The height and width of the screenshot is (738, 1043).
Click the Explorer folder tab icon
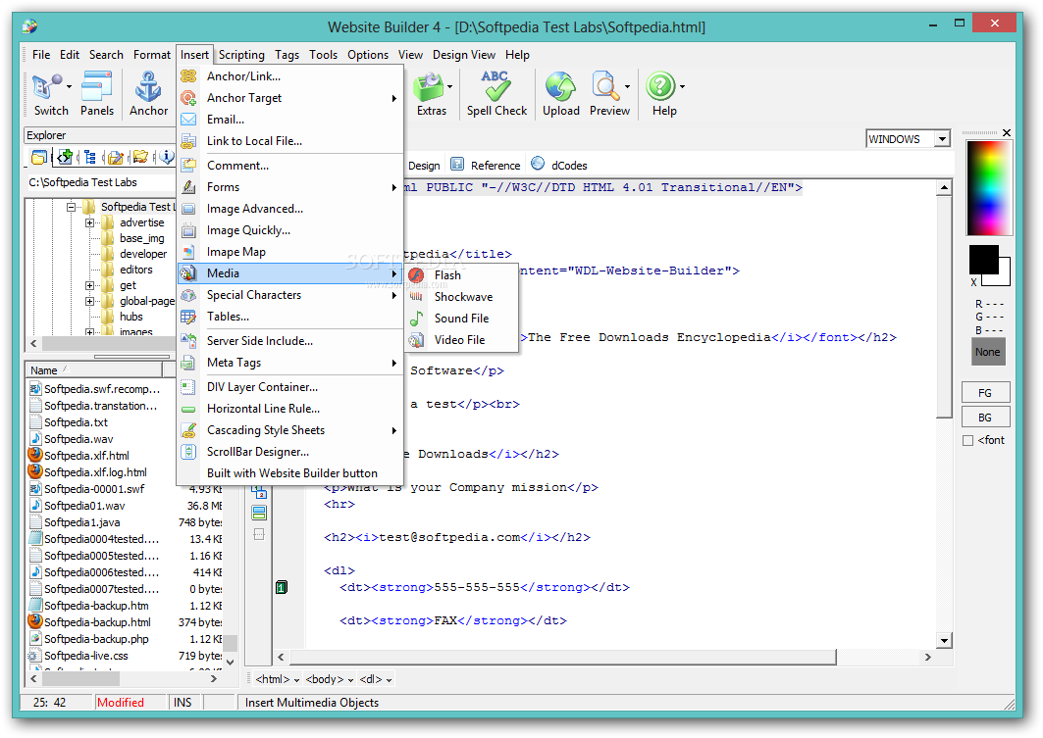[x=39, y=157]
